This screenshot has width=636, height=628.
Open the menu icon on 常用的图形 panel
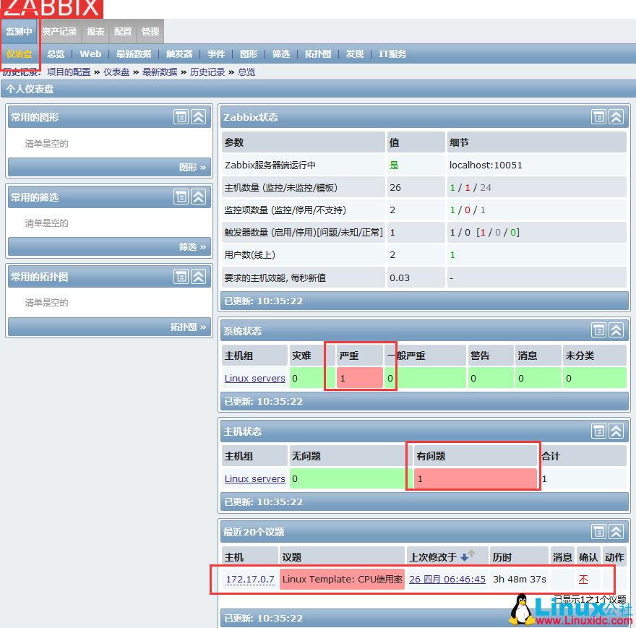(x=181, y=116)
